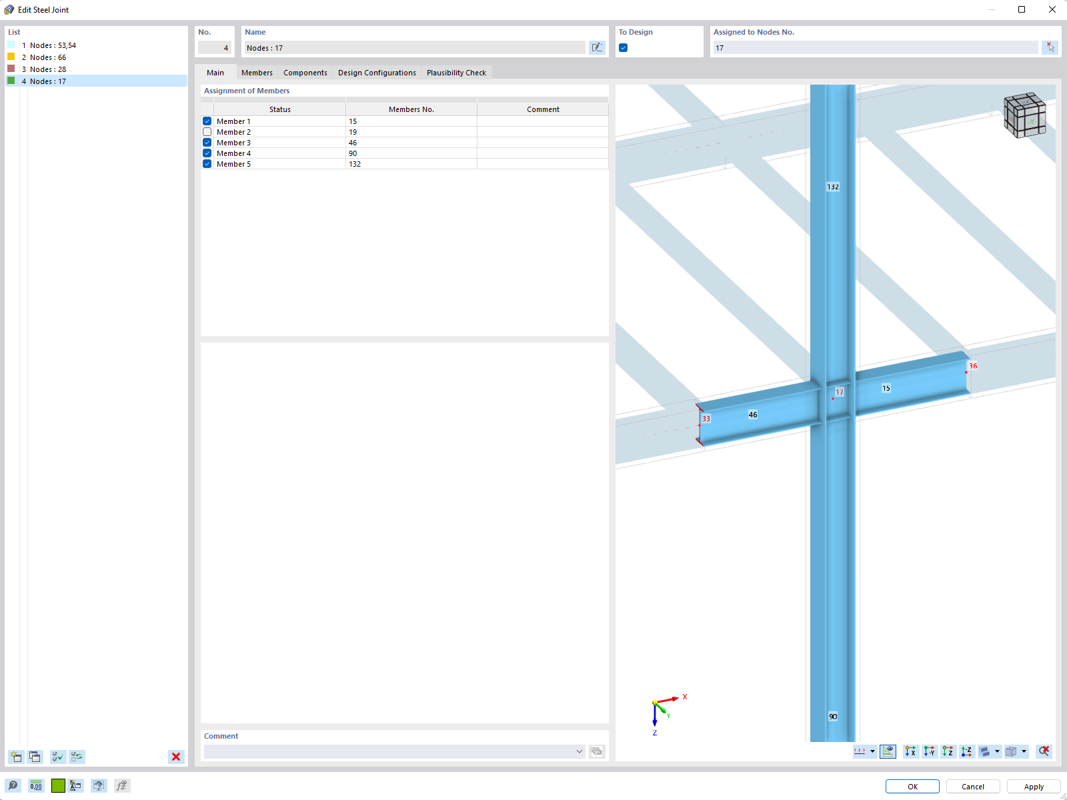Open the Plausibility Check tab
The height and width of the screenshot is (800, 1067).
[x=456, y=73]
